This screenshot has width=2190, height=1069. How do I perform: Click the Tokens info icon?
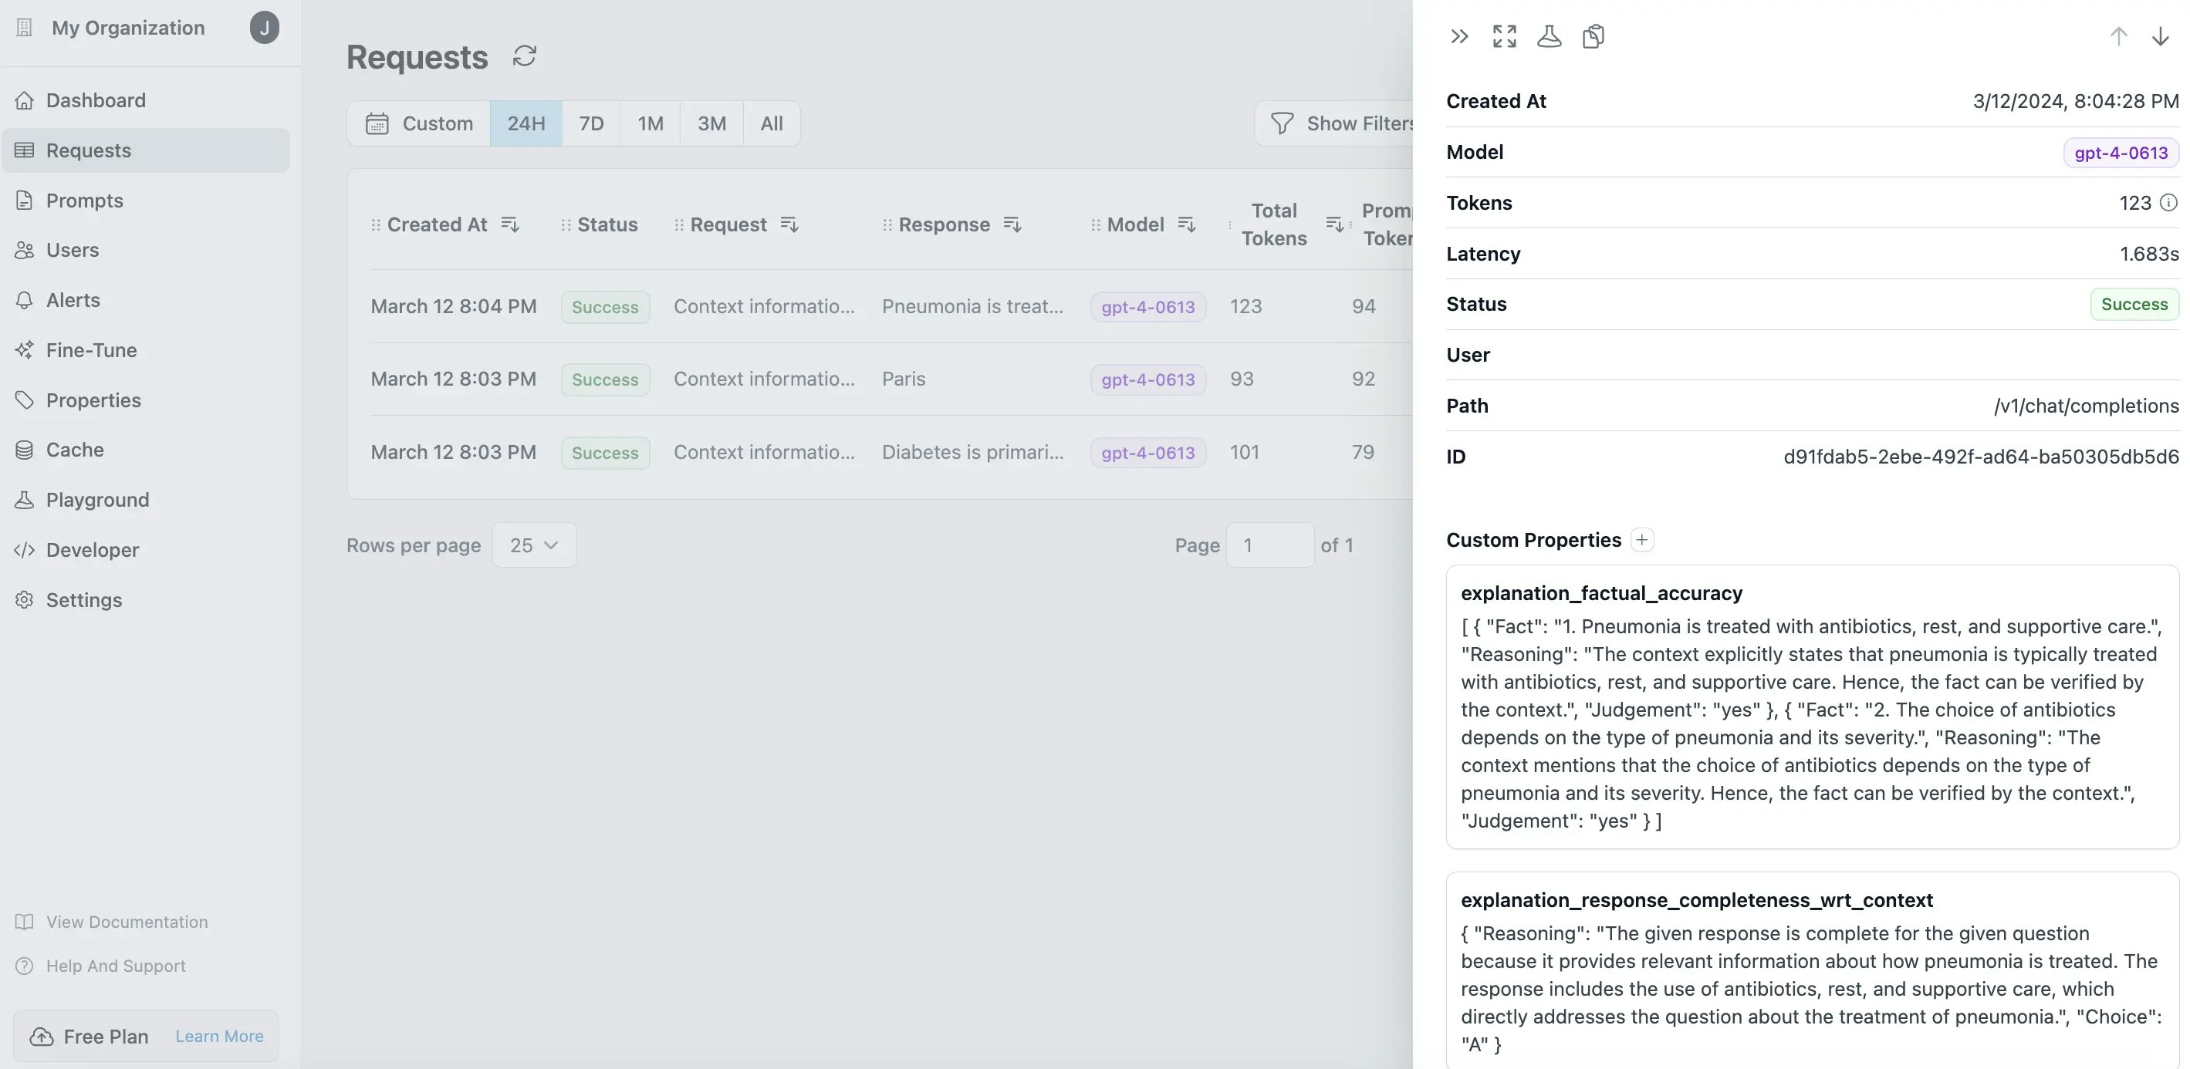(2168, 202)
